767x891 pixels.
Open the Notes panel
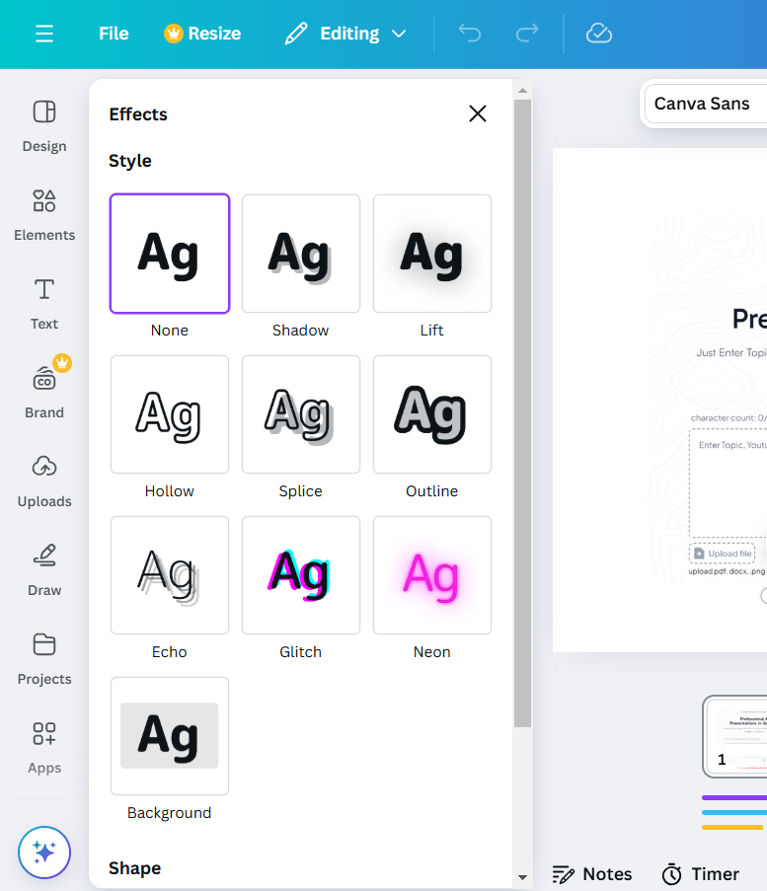[592, 874]
